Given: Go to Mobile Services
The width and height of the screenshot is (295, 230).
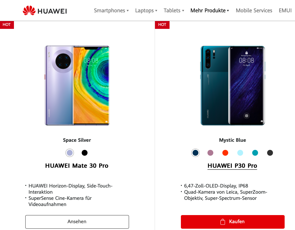Looking at the screenshot, I should (x=254, y=10).
